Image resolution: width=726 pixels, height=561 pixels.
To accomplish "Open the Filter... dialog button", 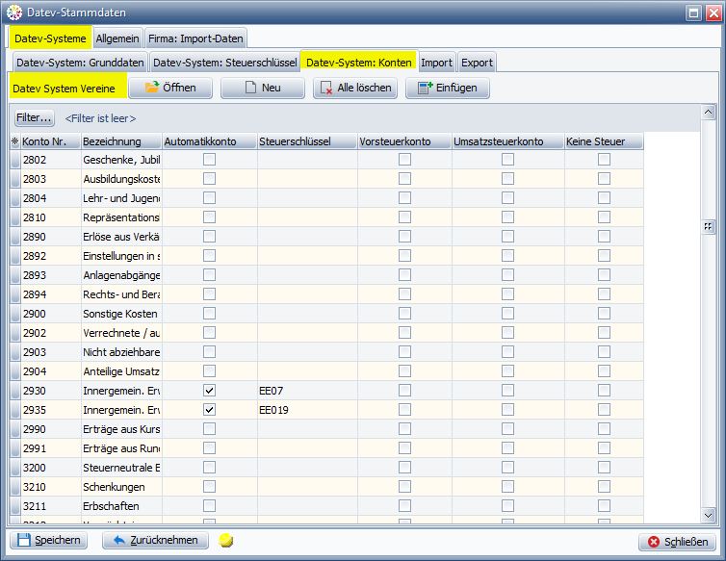I will click(x=35, y=118).
